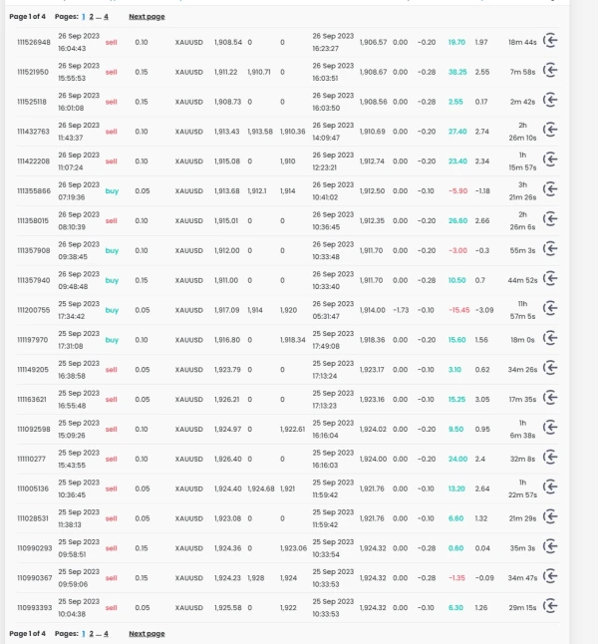Select the arrow icon for trade 111092598
Viewport: 598px width, 644px height.
pyautogui.click(x=549, y=429)
